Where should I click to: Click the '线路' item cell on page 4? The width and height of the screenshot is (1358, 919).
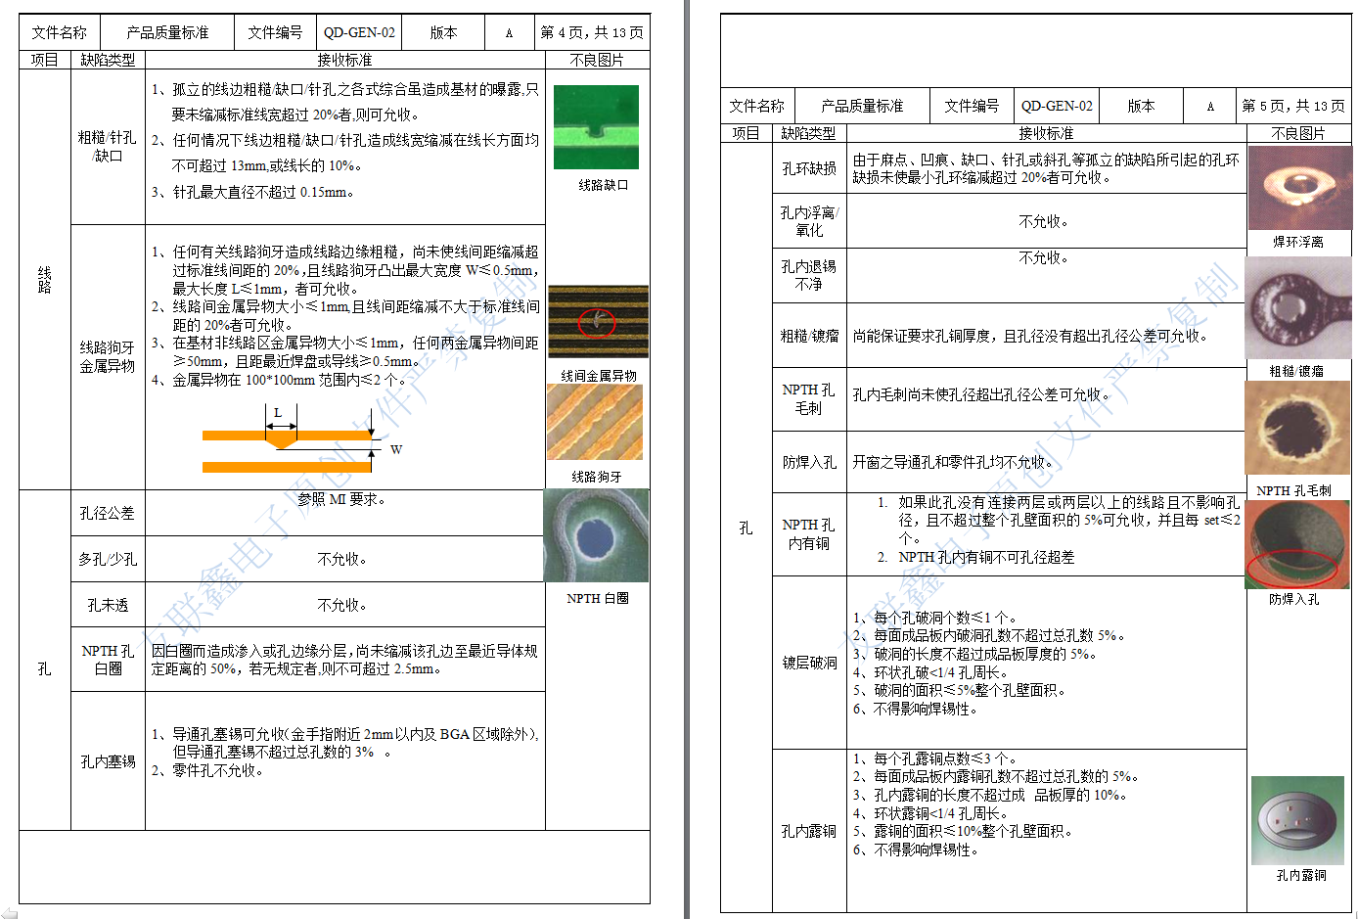click(x=45, y=279)
